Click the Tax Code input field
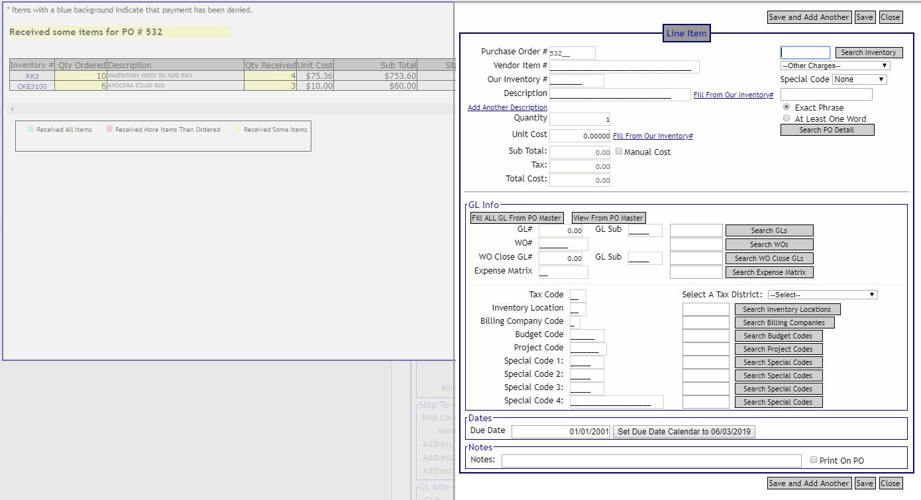Screen dimensions: 921x500 point(578,296)
